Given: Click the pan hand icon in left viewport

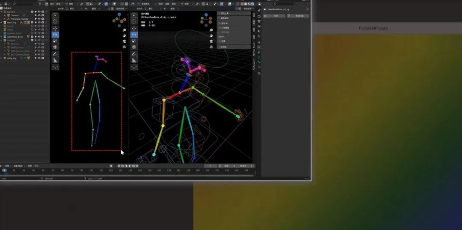Looking at the screenshot, I should (124, 35).
